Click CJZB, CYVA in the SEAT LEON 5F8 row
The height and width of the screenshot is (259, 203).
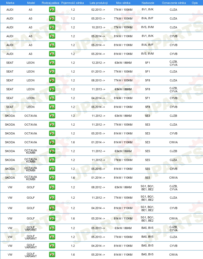click(173, 90)
